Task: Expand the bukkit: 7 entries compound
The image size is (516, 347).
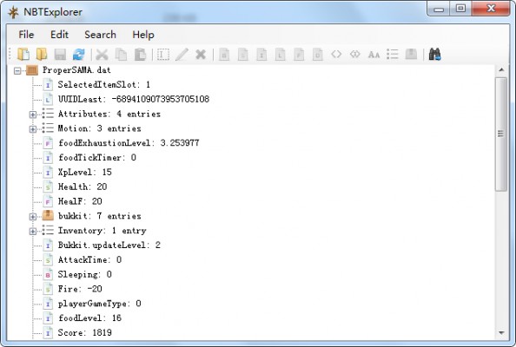Action: coord(33,217)
